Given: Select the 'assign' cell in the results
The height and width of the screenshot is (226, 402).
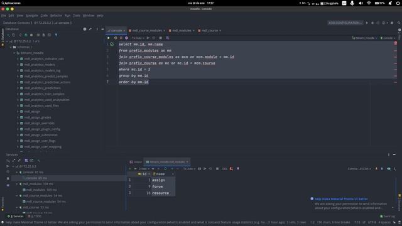Looking at the screenshot, I should click(163, 180).
